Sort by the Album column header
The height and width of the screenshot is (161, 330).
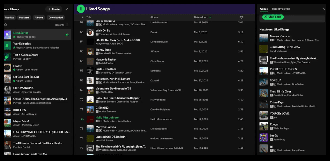154,17
